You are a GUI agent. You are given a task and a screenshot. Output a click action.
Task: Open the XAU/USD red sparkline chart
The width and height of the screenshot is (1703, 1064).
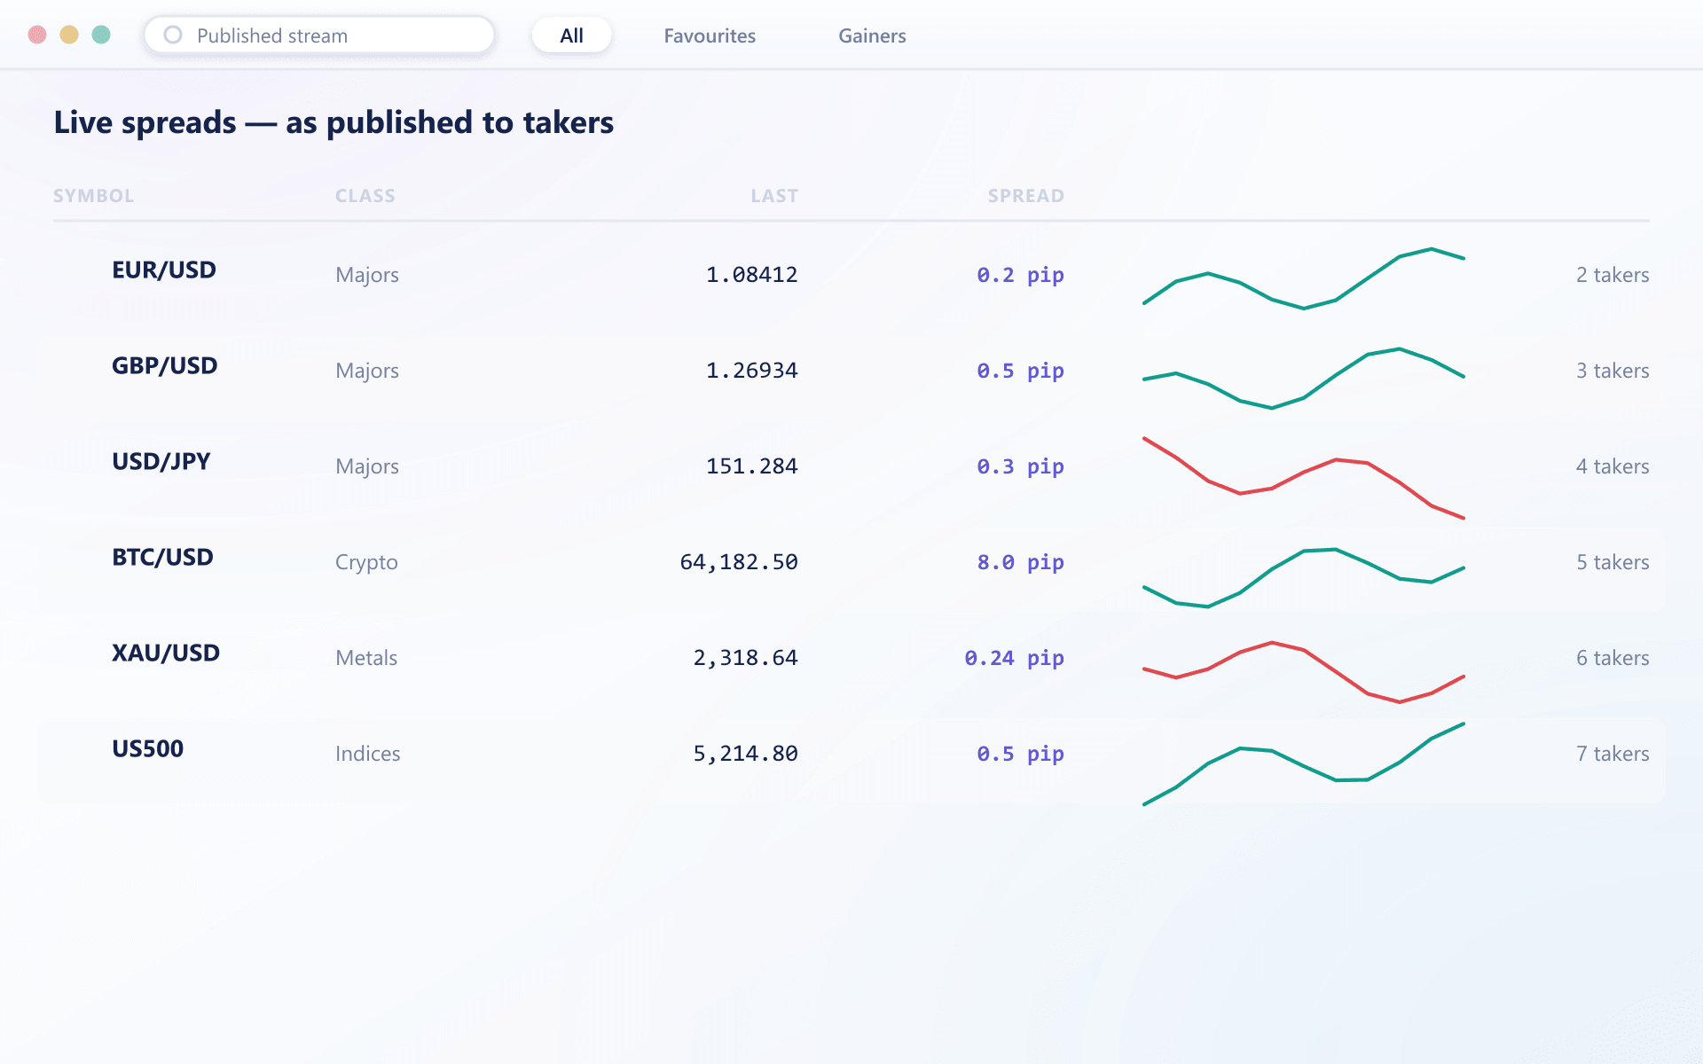coord(1304,672)
